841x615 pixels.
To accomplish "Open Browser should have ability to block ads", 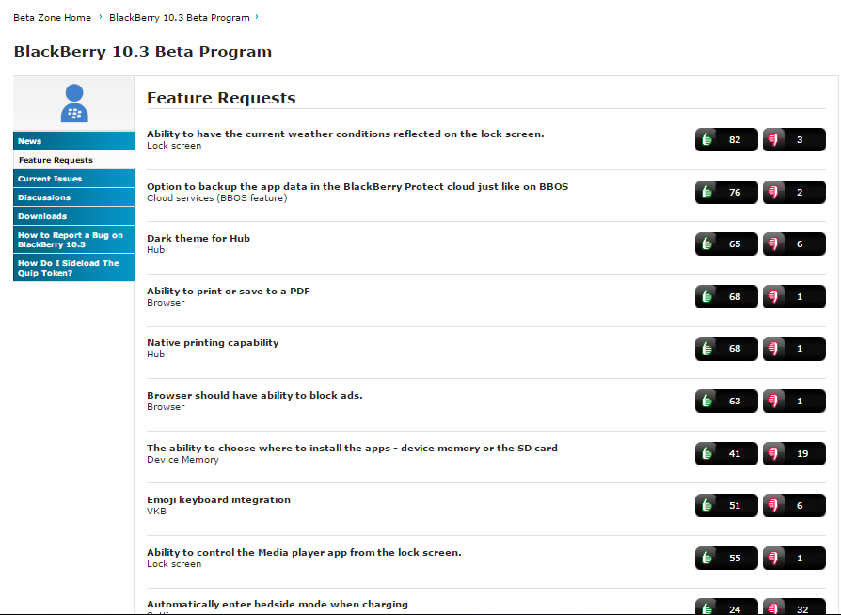I will [x=255, y=395].
